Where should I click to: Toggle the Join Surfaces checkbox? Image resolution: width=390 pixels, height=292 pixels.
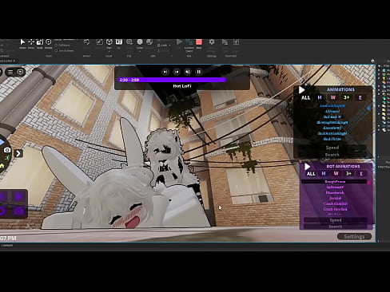pos(56,50)
